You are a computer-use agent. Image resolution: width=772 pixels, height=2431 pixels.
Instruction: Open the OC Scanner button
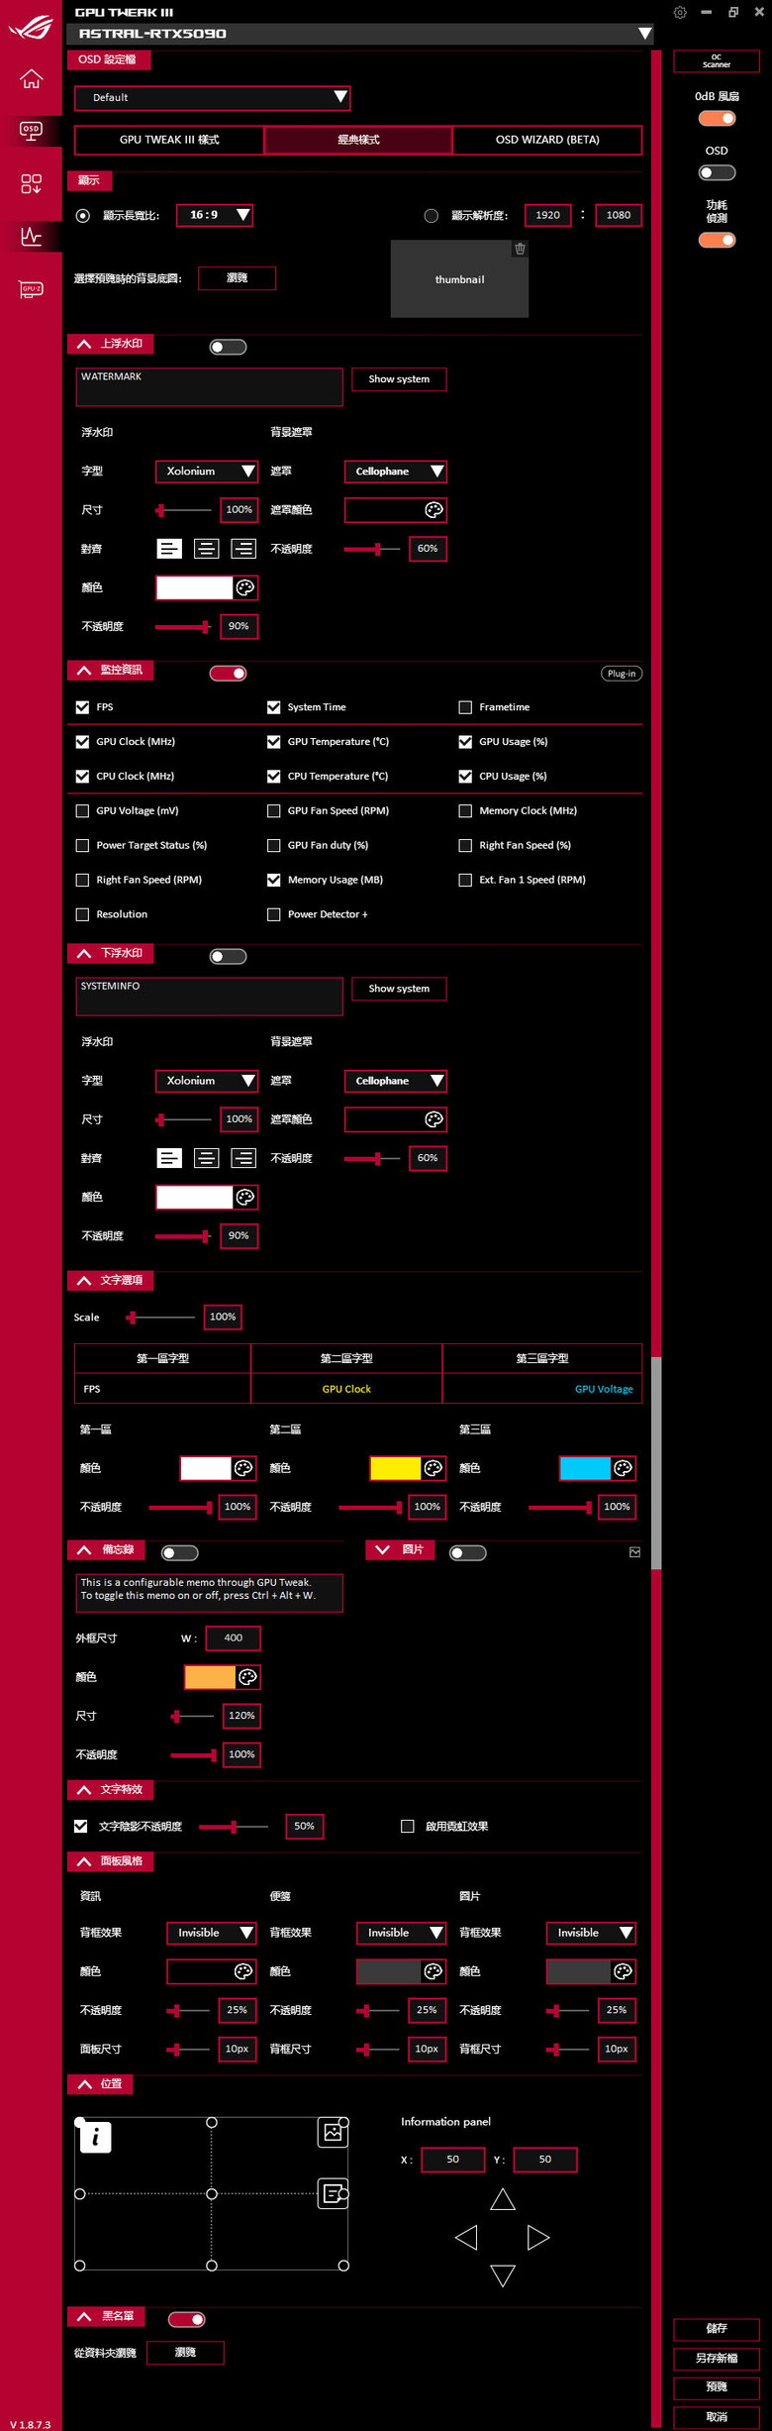pyautogui.click(x=717, y=61)
